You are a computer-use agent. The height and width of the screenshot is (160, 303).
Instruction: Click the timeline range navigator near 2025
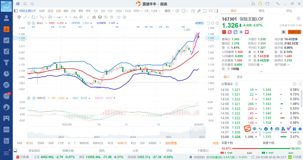(x=169, y=133)
